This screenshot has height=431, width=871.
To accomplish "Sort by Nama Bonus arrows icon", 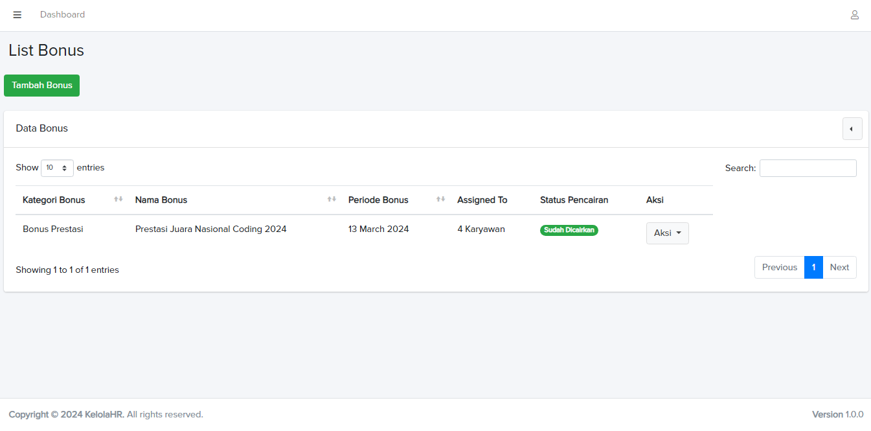I will point(332,199).
